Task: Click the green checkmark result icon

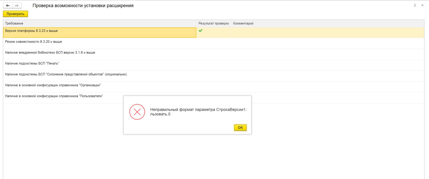Action: 200,31
